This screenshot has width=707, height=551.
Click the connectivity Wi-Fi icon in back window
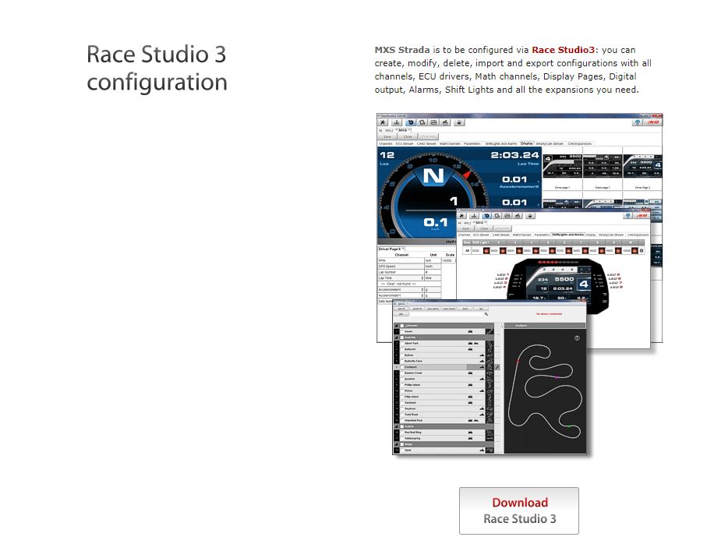pyautogui.click(x=637, y=122)
